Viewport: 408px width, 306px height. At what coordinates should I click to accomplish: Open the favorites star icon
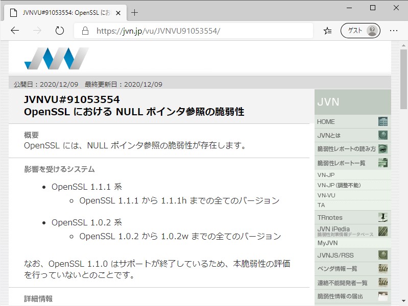point(327,31)
